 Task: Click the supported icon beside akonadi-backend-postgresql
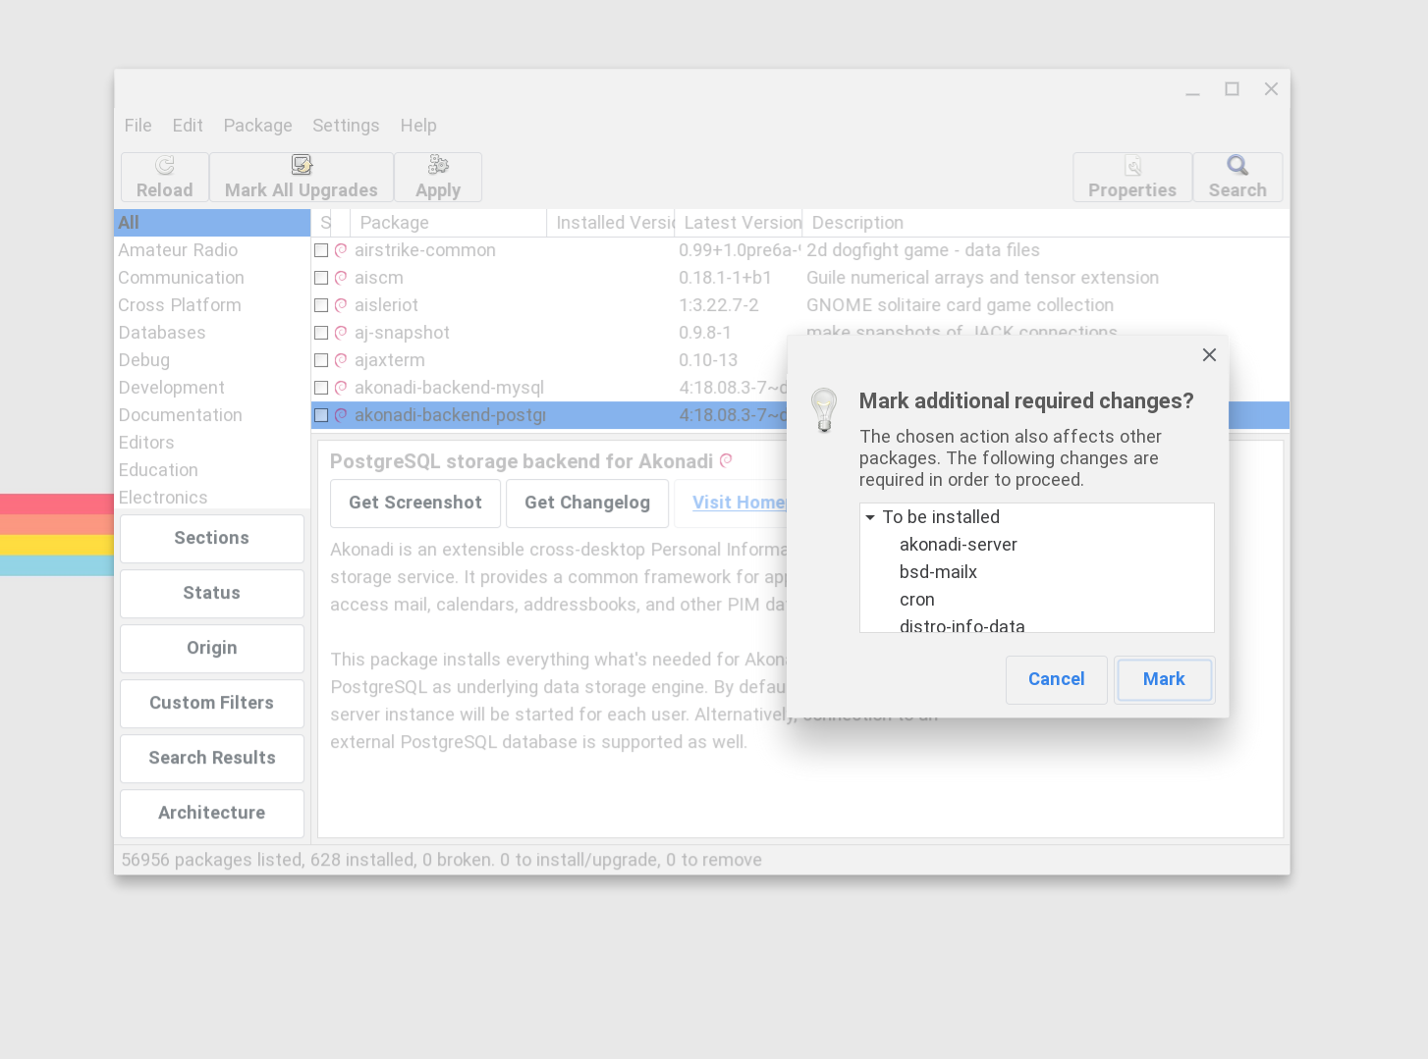click(x=340, y=415)
